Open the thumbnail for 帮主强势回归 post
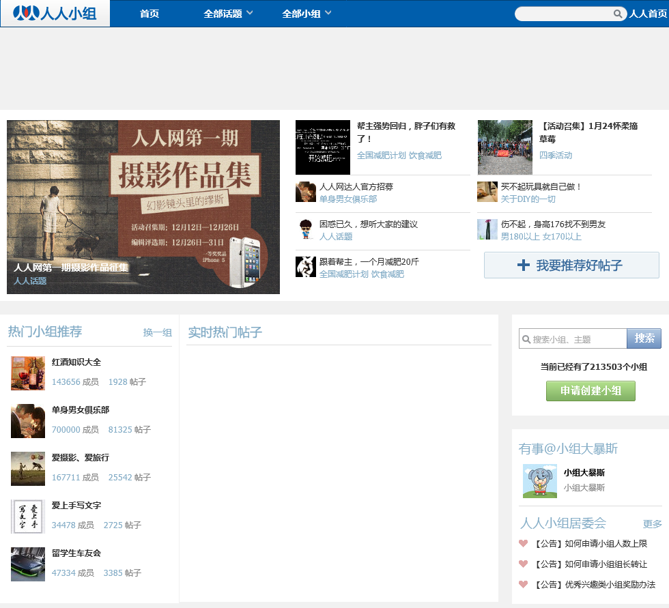Image resolution: width=669 pixels, height=608 pixels. 322,147
